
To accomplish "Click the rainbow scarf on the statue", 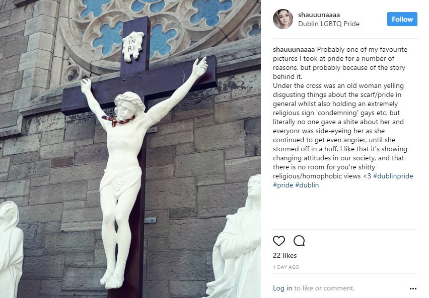I will point(118,121).
